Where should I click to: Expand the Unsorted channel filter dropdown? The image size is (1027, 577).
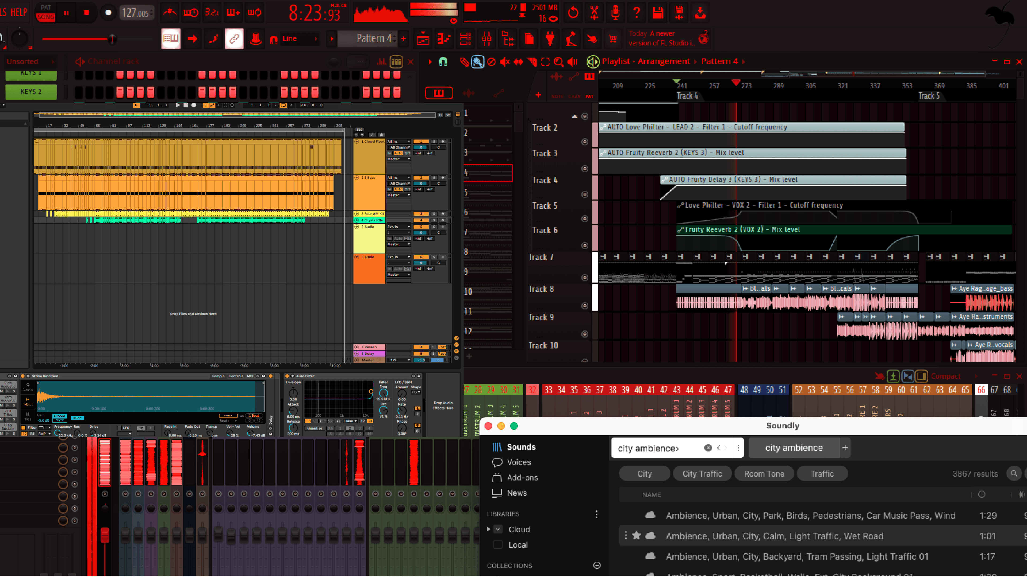click(x=30, y=61)
